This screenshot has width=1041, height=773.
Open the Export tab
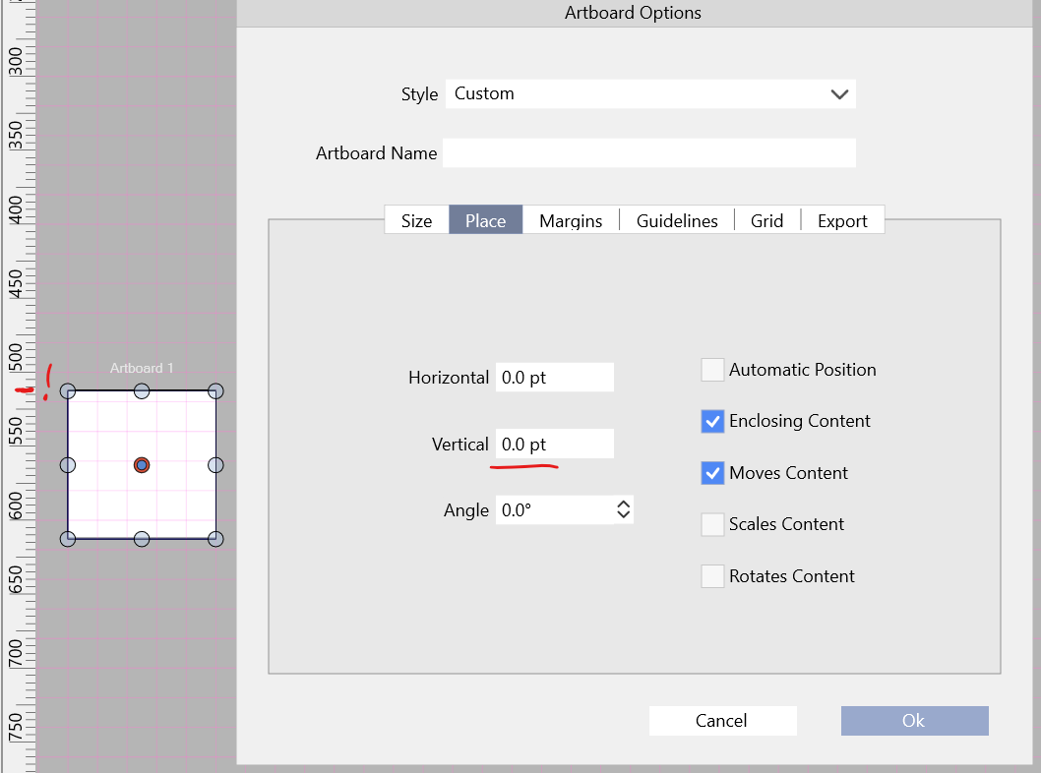click(842, 221)
